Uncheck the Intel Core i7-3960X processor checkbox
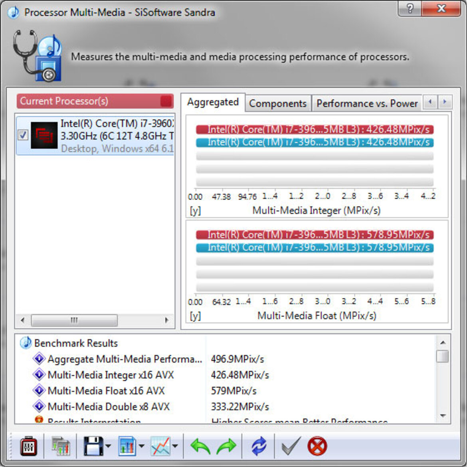Screen dimensions: 467x467 pos(23,135)
